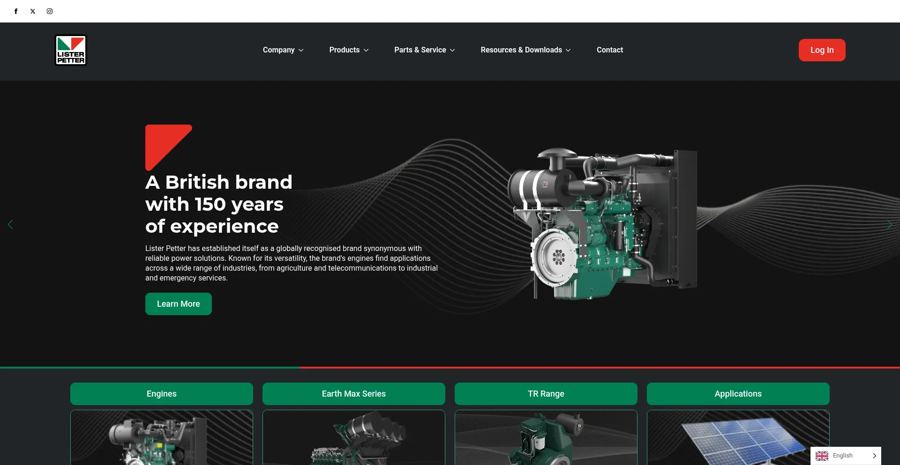Open the X (Twitter) social icon
The width and height of the screenshot is (900, 465).
[33, 11]
